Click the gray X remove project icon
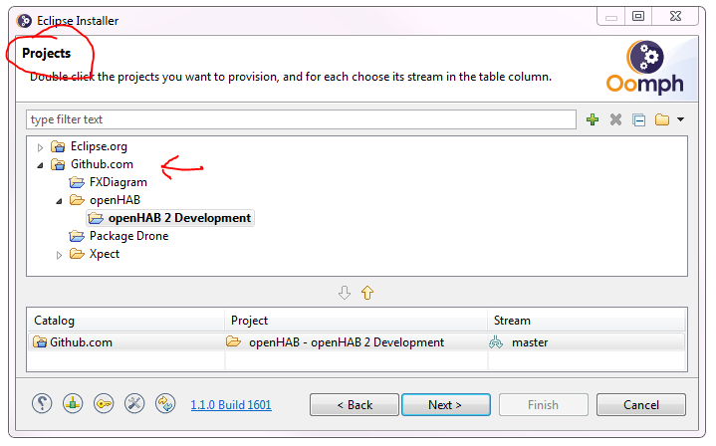The image size is (716, 446). (615, 119)
